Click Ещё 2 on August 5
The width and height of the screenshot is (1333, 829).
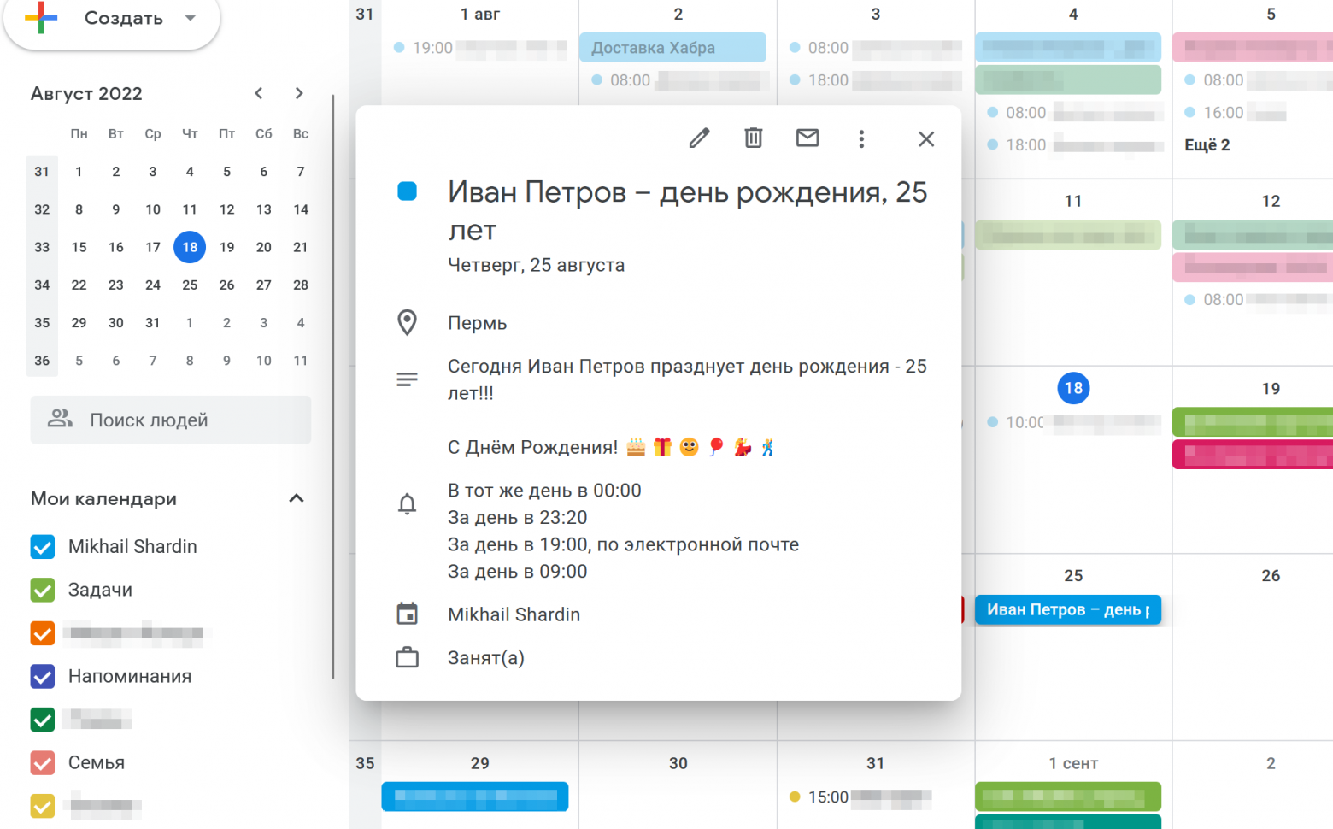click(x=1207, y=145)
